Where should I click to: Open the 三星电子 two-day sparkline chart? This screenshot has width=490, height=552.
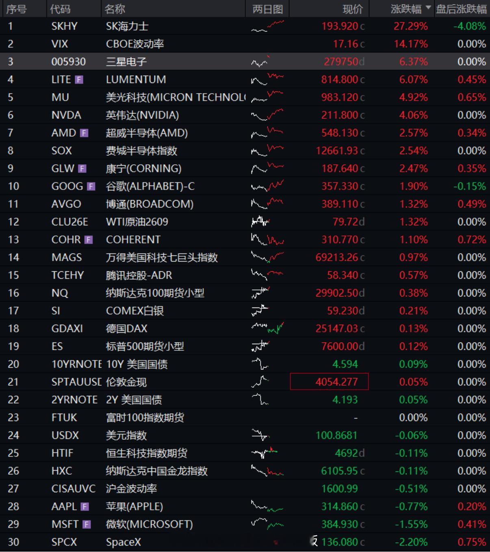pyautogui.click(x=260, y=62)
